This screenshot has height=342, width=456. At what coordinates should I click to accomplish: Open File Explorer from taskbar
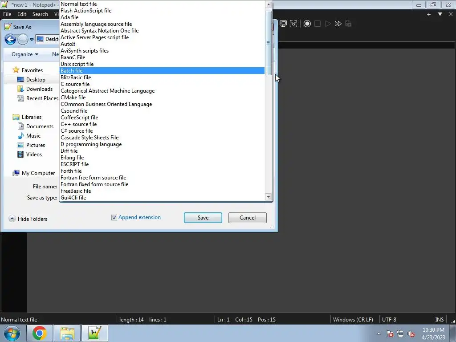(67, 333)
